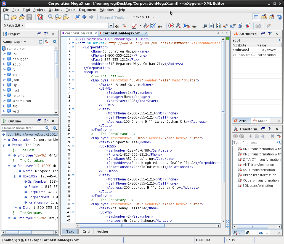284x244 pixels.
Task: Click the Format and Indent icon
Action: 205,26
